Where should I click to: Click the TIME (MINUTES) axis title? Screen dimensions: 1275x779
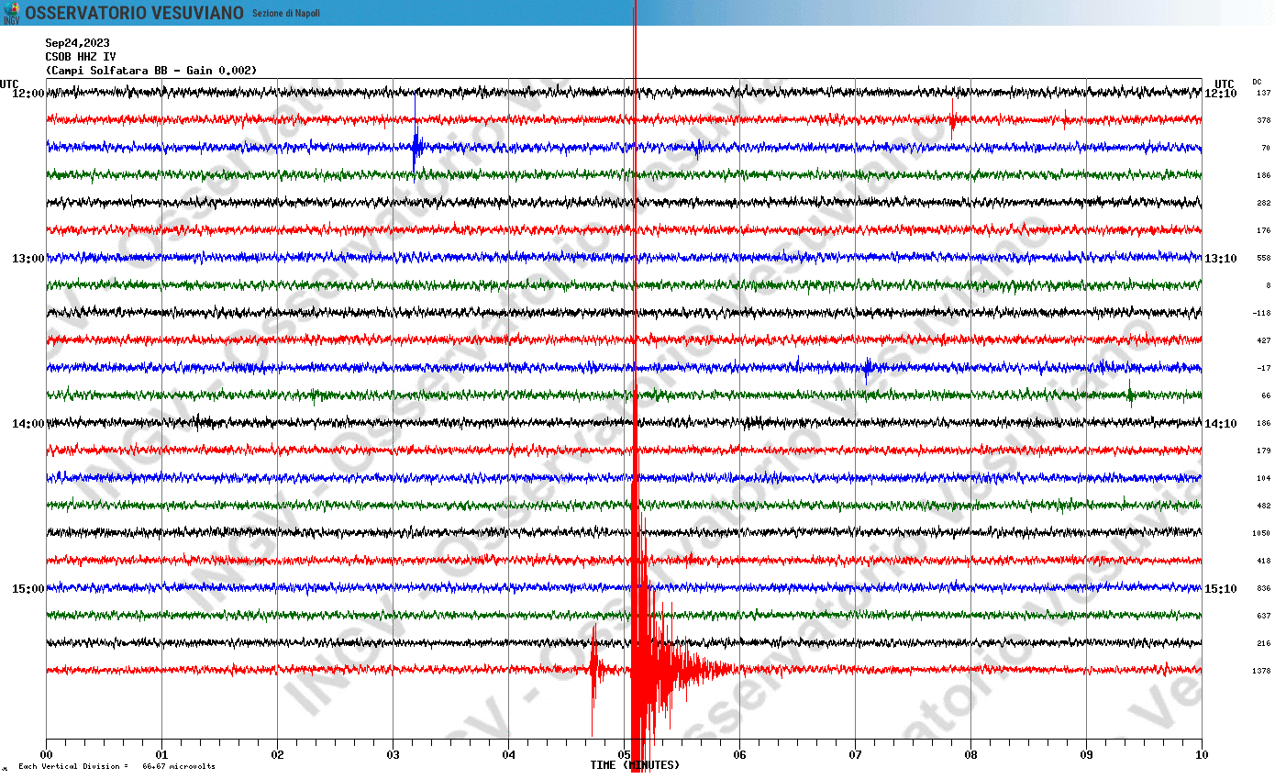pos(635,765)
